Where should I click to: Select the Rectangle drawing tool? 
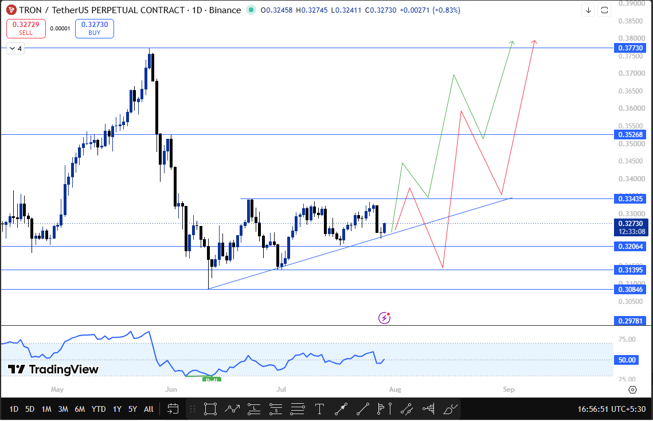pyautogui.click(x=210, y=409)
